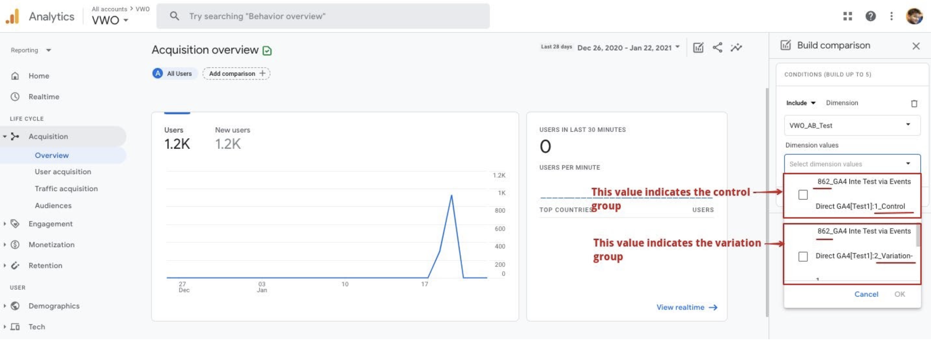Click the Retention icon

[15, 266]
